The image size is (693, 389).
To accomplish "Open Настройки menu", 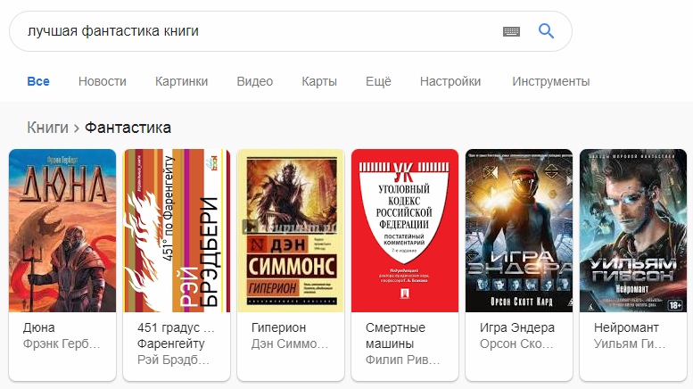I will click(450, 81).
